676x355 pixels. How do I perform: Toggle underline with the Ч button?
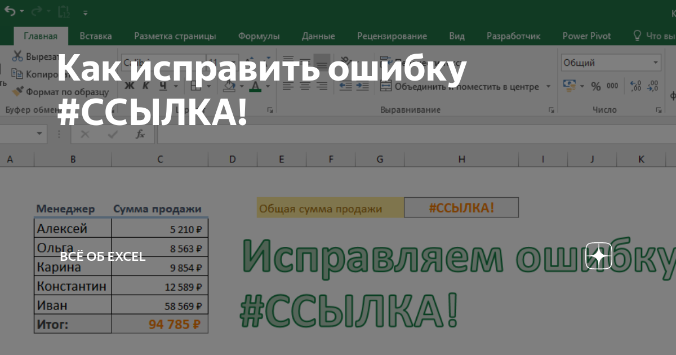[163, 86]
